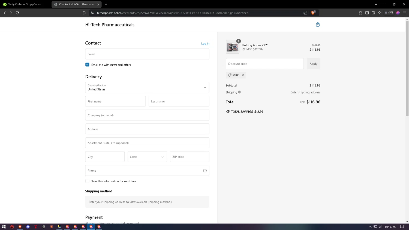409x230 pixels.
Task: Click the Bulking Andro Kit product thumbnail
Action: coord(233,47)
